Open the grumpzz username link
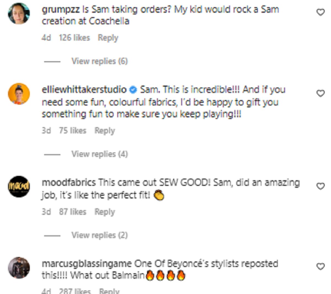The width and height of the screenshot is (331, 294). pos(61,9)
